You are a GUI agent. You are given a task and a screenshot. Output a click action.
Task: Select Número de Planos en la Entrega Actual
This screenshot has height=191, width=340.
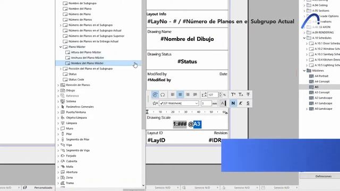tap(93, 41)
